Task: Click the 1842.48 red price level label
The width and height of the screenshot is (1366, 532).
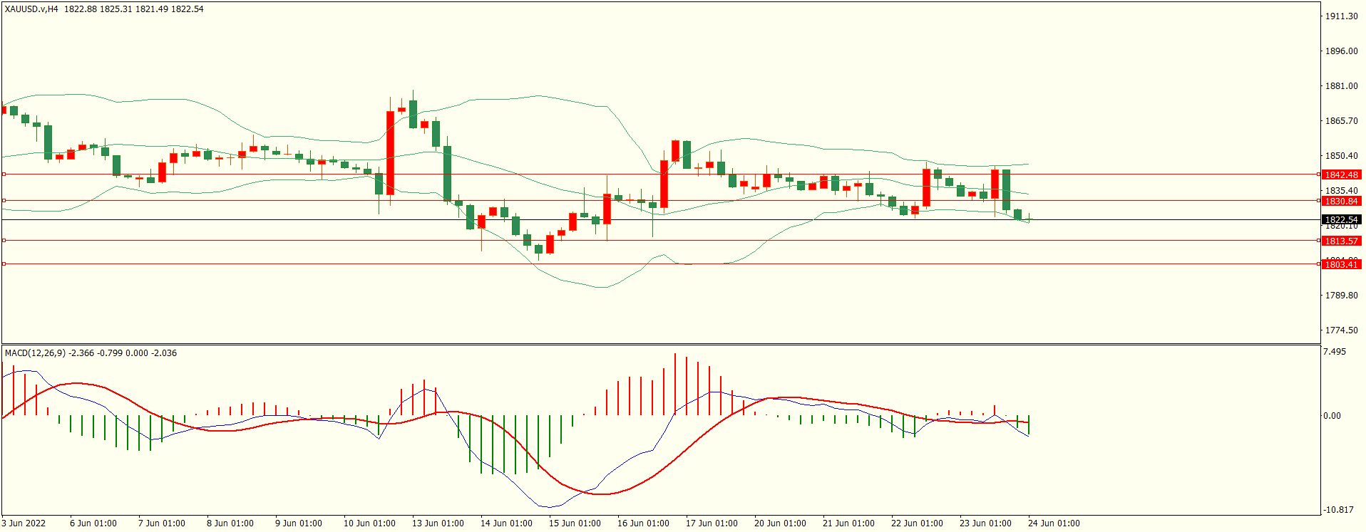Action: [1341, 174]
